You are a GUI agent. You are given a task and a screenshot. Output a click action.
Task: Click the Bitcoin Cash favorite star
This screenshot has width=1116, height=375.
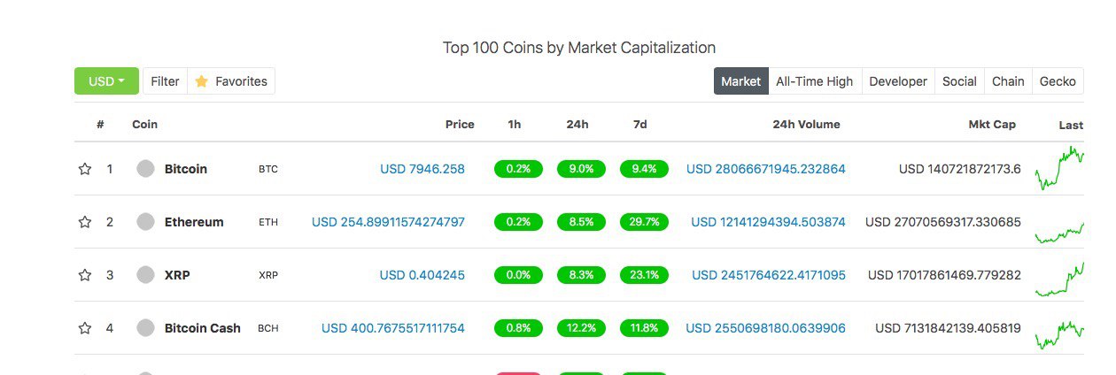click(85, 328)
